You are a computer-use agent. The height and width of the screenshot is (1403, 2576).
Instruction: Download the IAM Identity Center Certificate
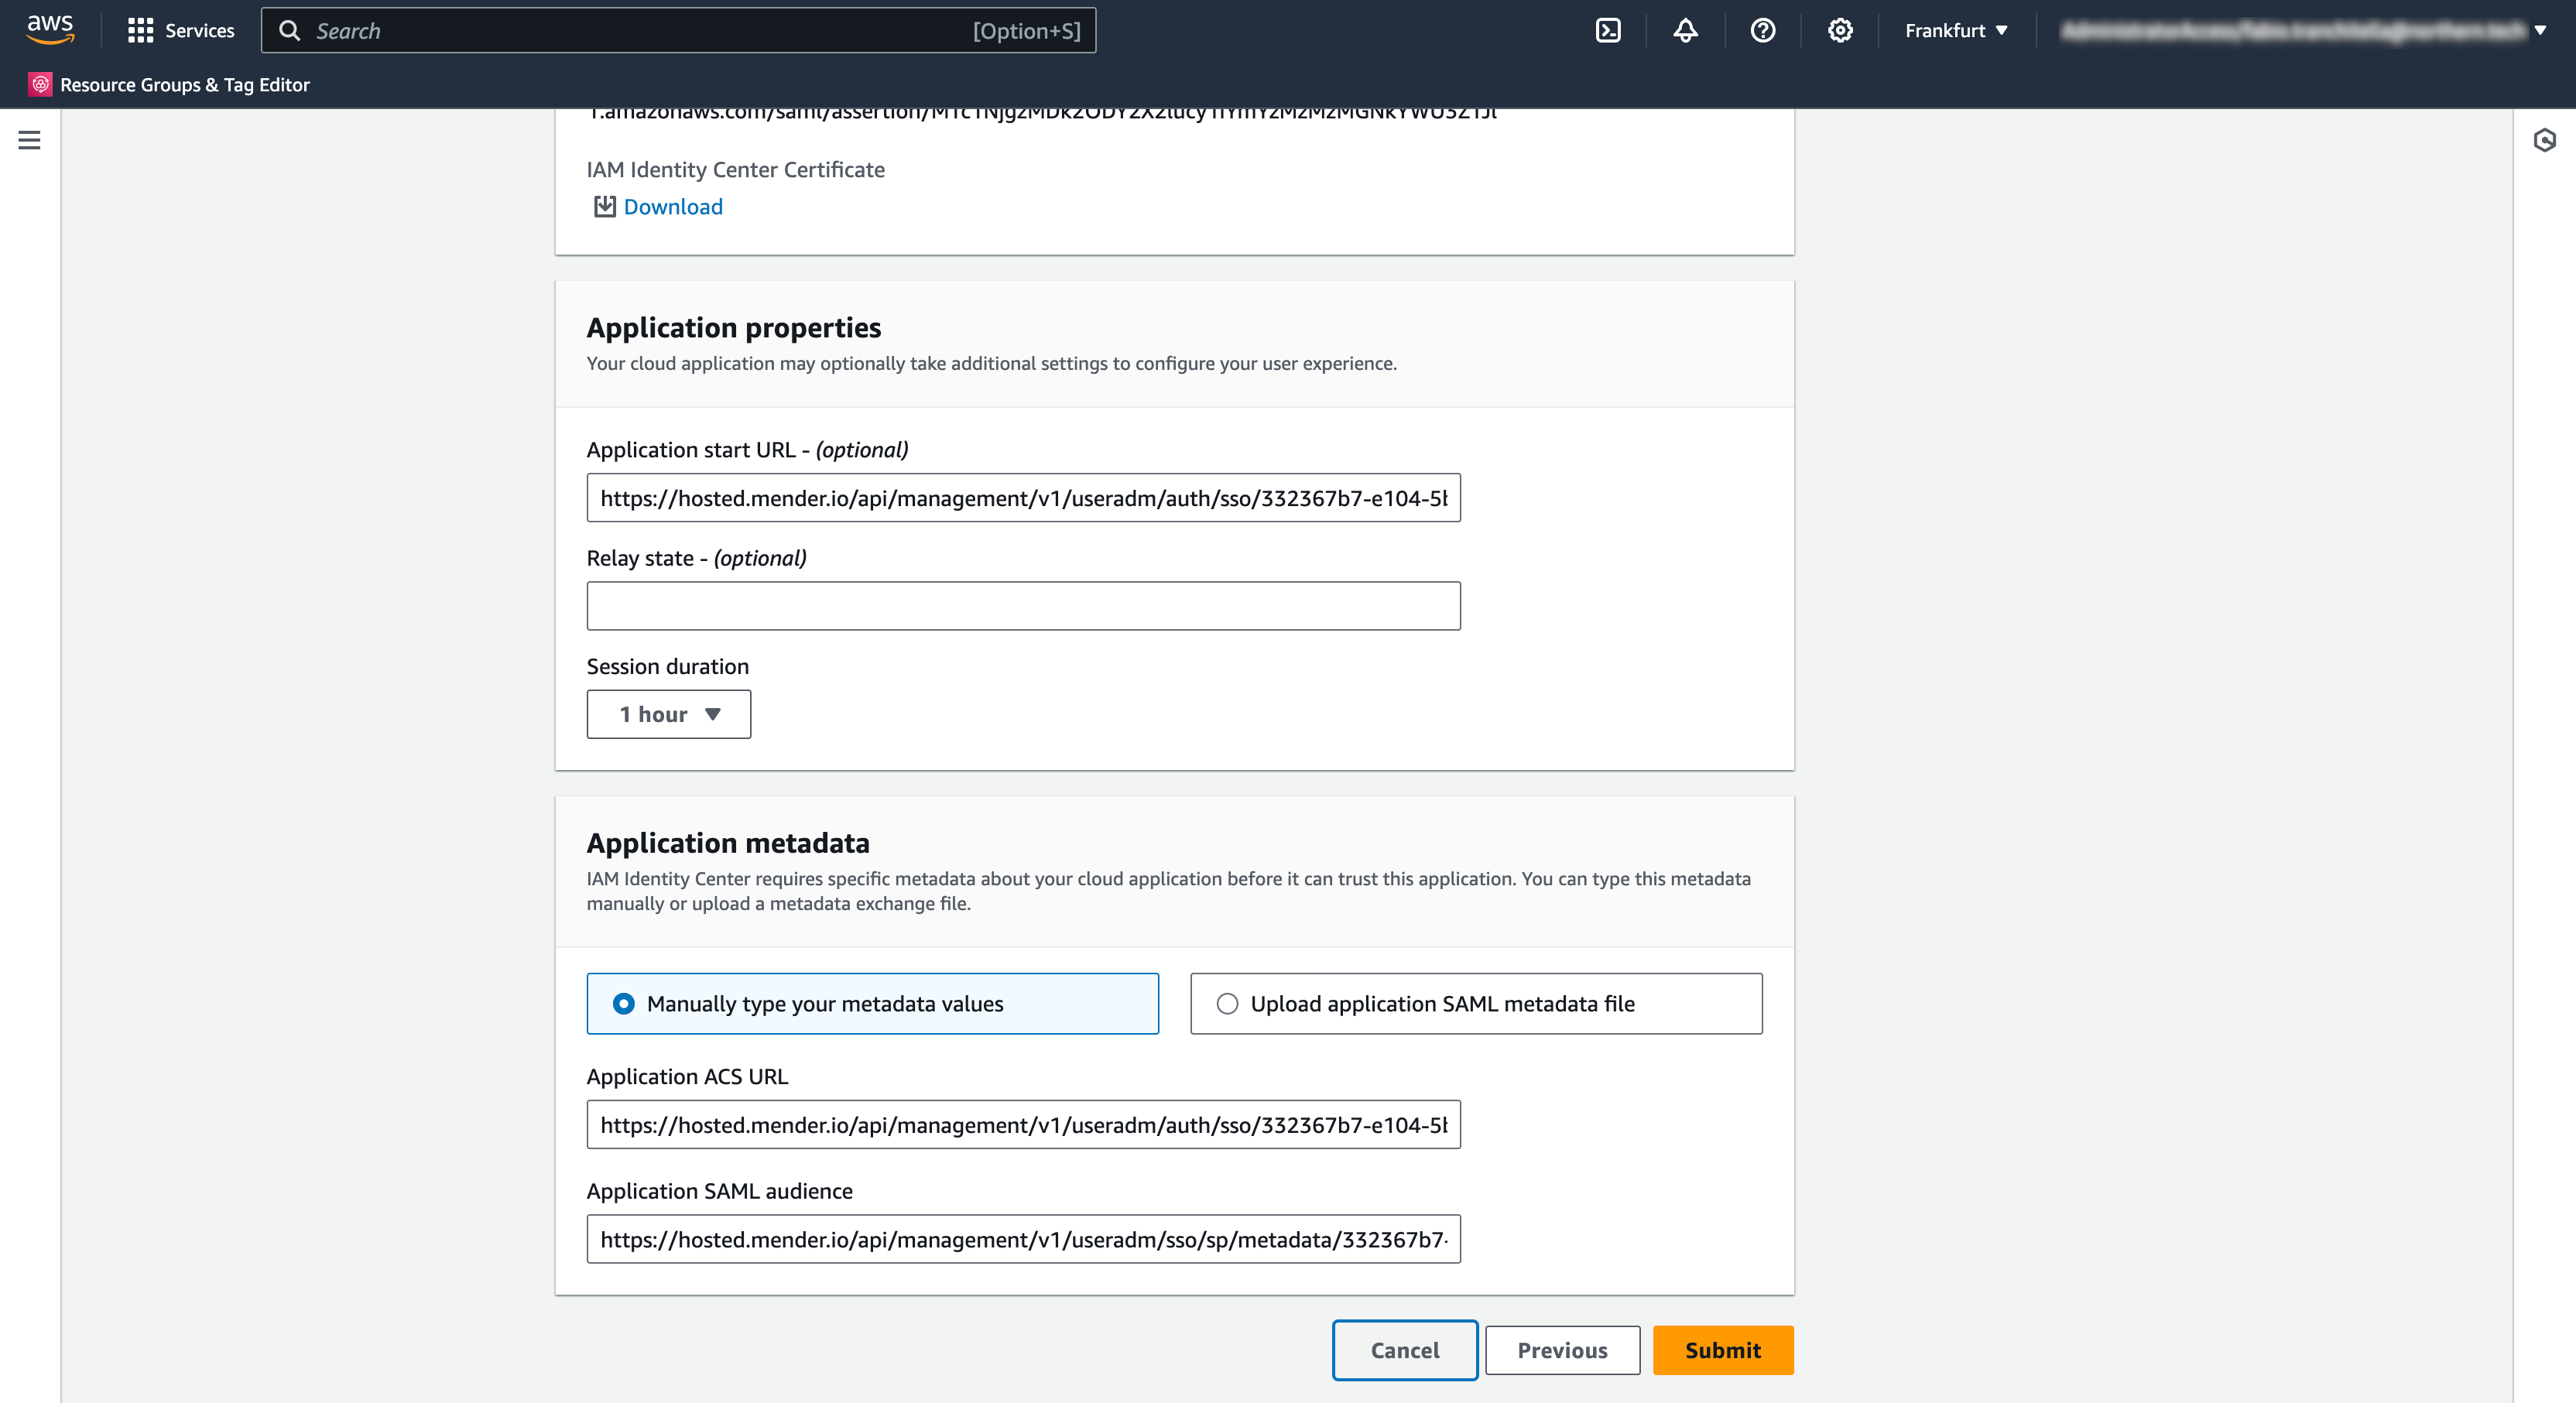(671, 207)
